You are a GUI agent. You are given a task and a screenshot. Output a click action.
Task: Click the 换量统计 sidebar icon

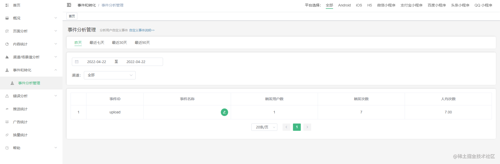pos(7,135)
